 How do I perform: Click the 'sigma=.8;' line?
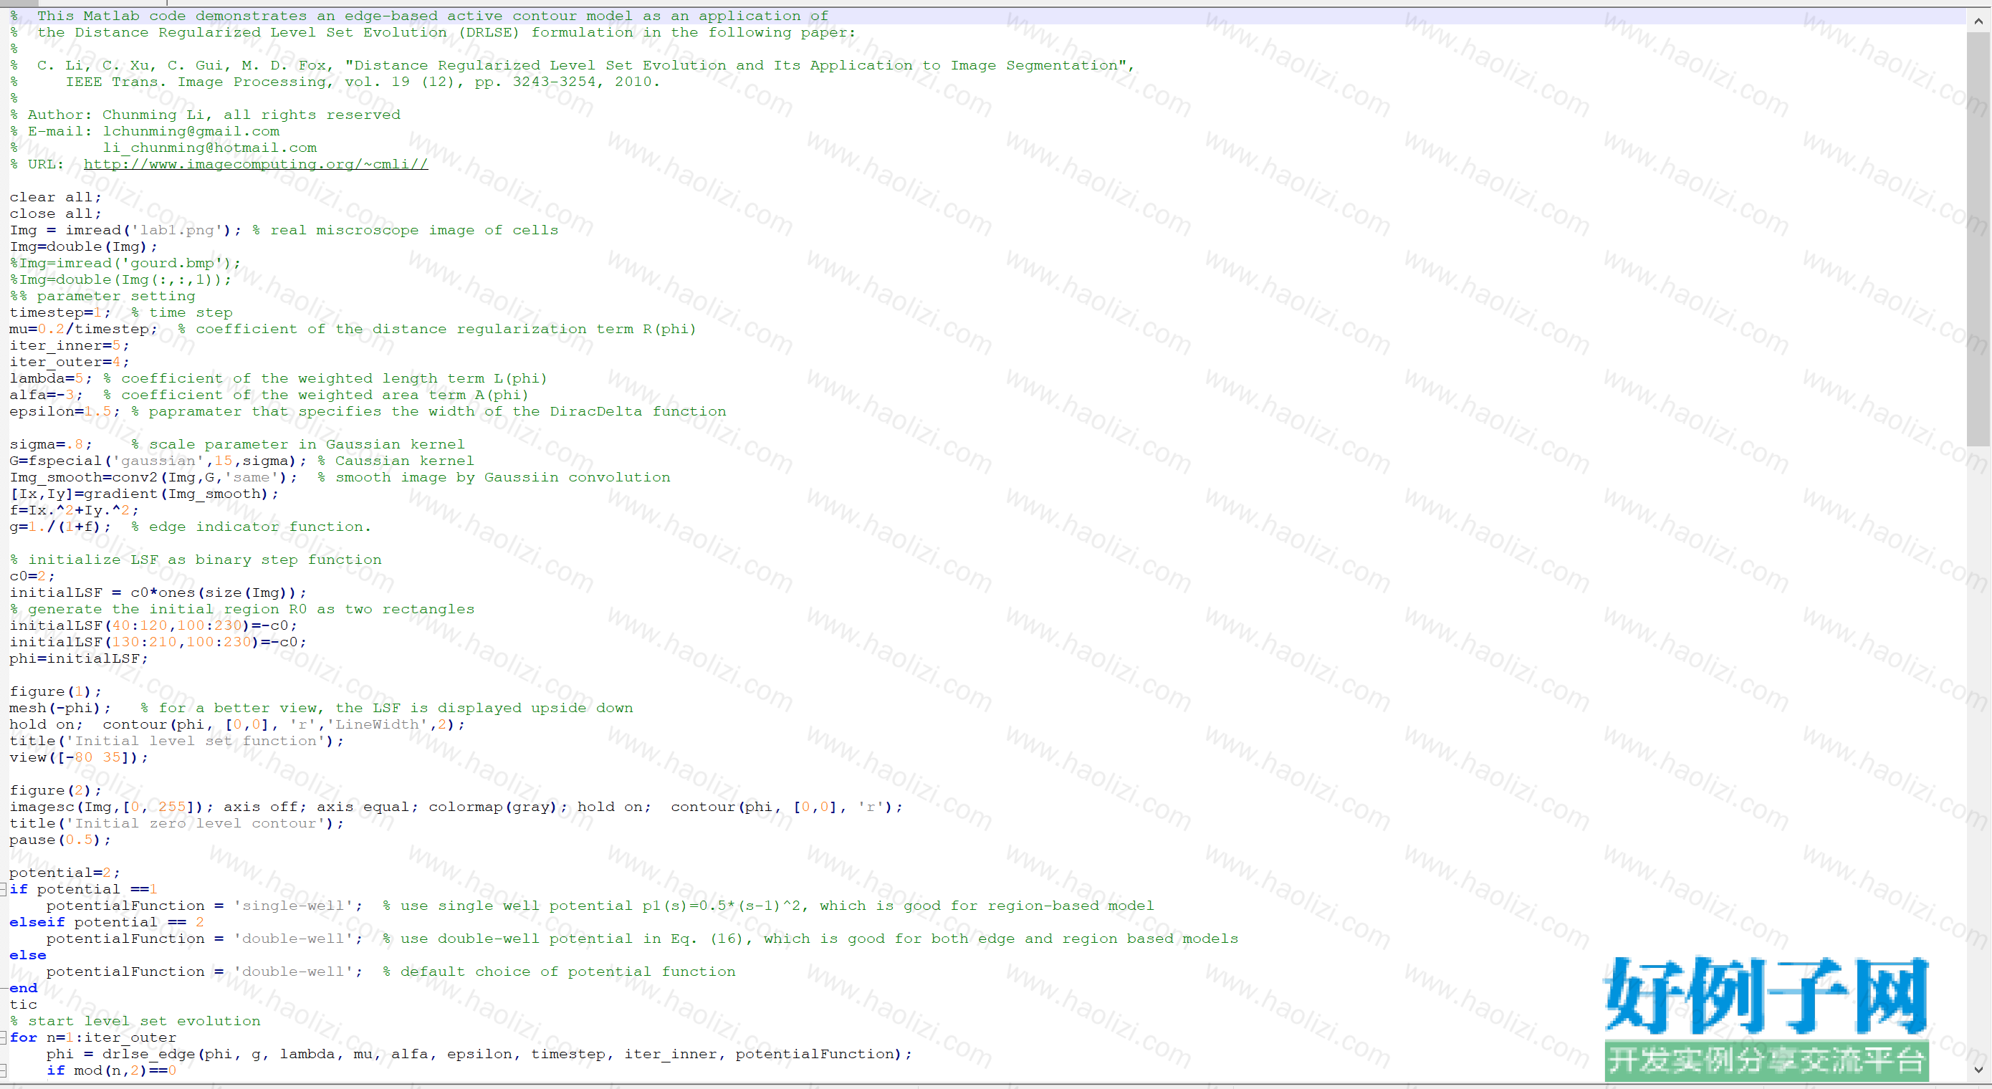point(237,445)
